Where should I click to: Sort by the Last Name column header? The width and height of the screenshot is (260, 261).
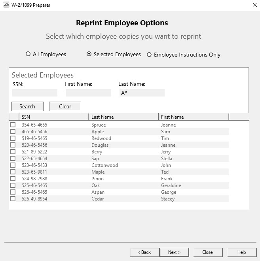pyautogui.click(x=123, y=117)
